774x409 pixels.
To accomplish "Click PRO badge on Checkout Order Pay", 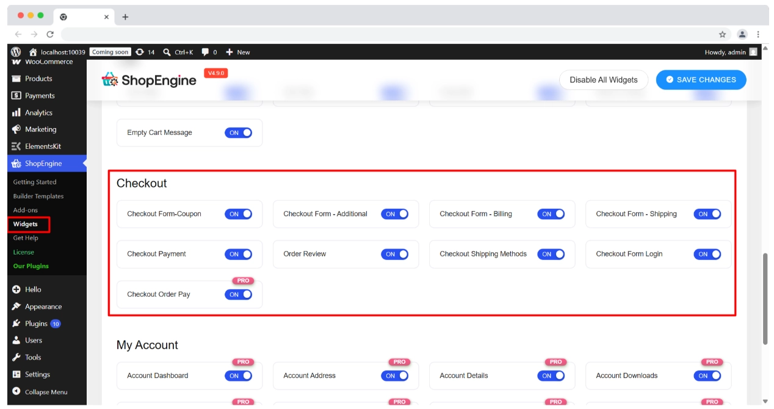I will point(243,281).
